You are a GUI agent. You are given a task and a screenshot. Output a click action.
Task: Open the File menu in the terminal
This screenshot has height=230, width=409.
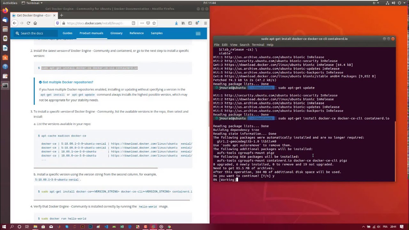[217, 45]
